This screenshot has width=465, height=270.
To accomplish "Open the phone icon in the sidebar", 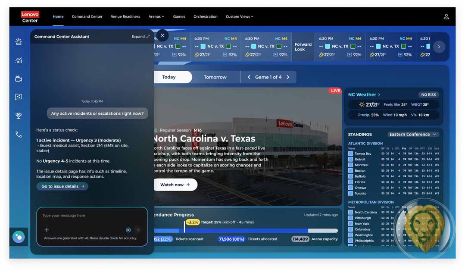I will pyautogui.click(x=19, y=135).
